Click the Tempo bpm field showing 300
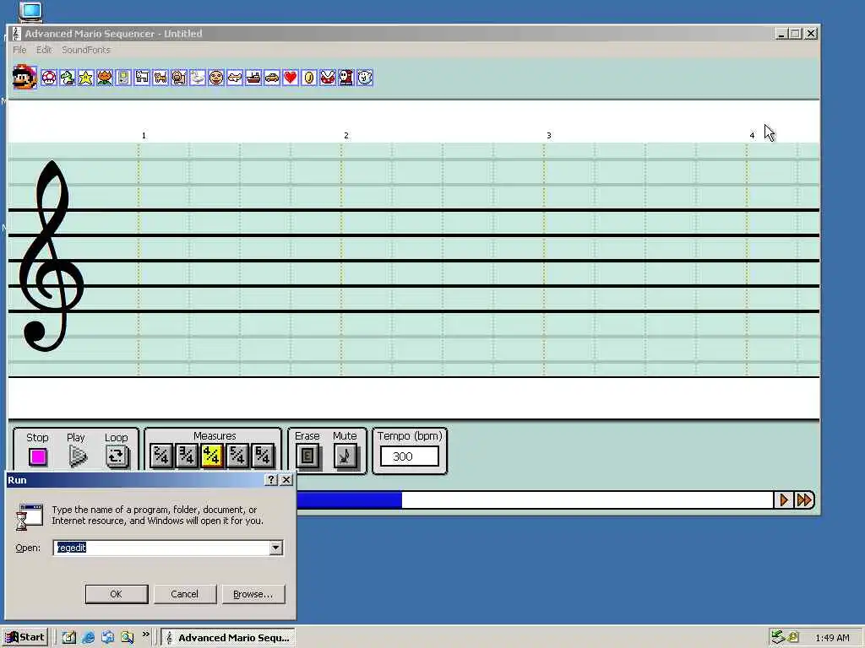The width and height of the screenshot is (865, 648). pyautogui.click(x=410, y=456)
